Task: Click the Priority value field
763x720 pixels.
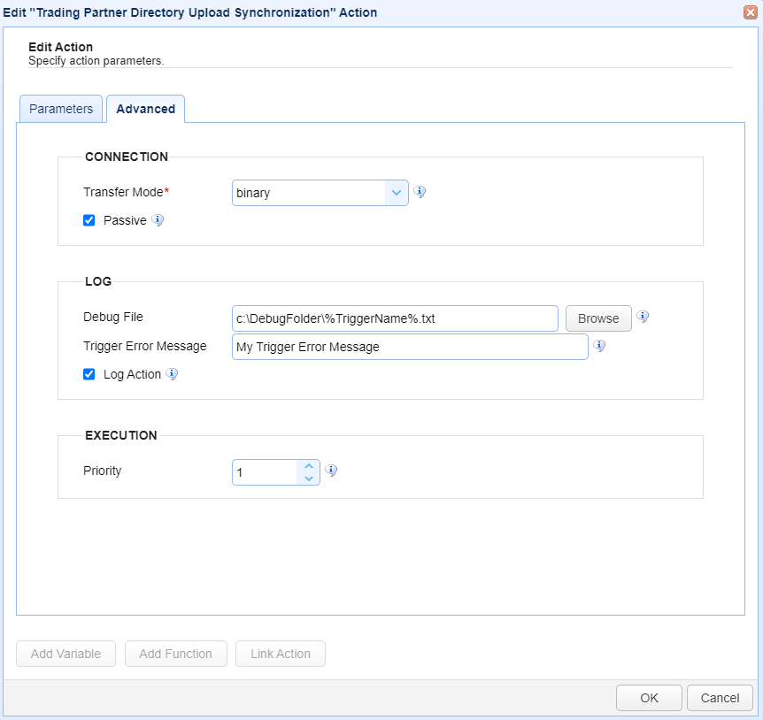Action: [264, 472]
